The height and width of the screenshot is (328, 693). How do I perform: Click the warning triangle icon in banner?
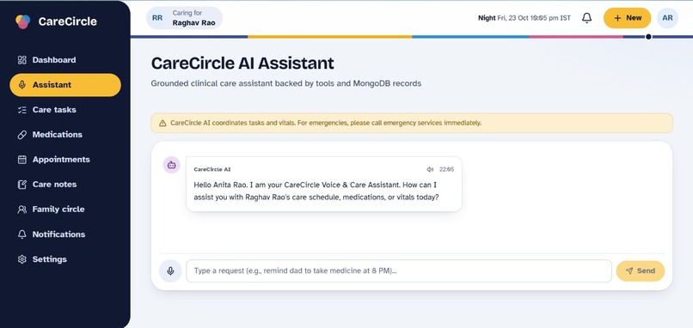coord(163,123)
